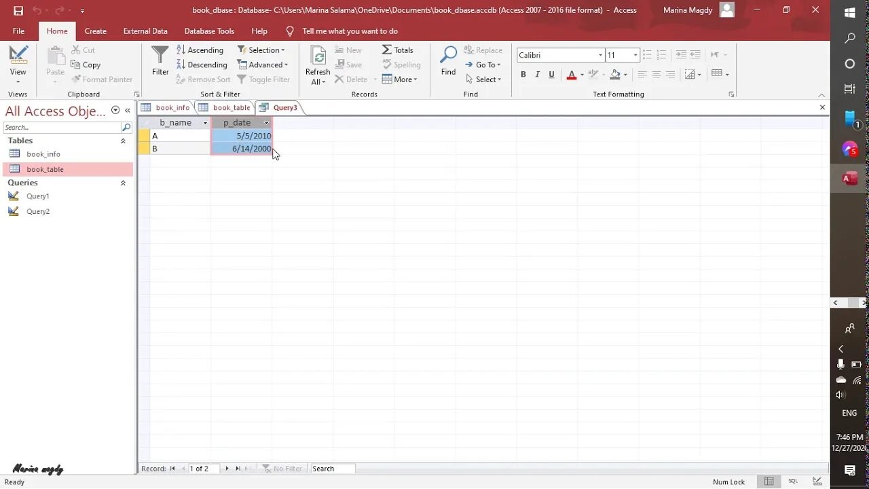The image size is (869, 489).
Task: Click Windows Start button
Action: 849,13
